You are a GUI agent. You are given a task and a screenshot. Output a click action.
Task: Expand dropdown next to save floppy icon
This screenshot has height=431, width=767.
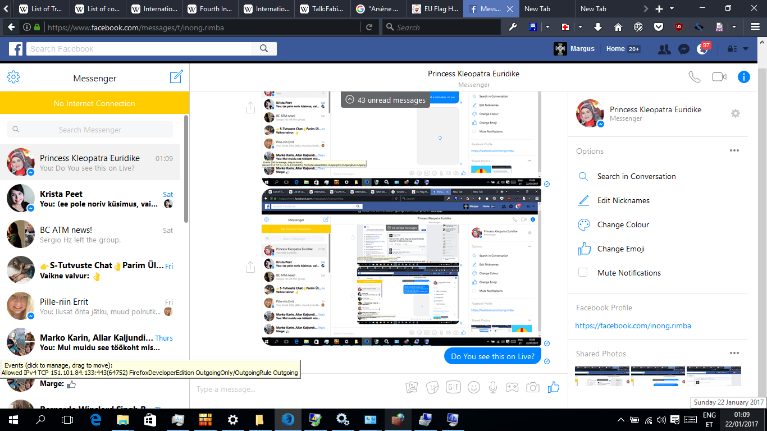[547, 27]
